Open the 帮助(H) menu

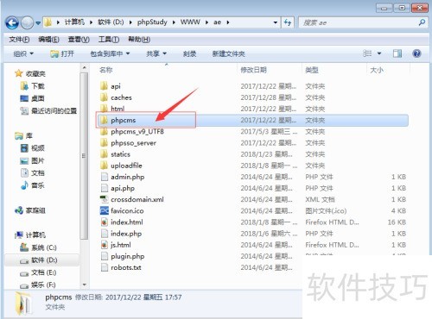coord(139,40)
